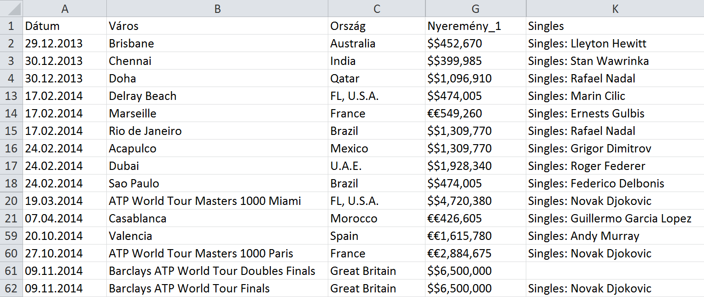Click the select-all corner of the sheet
Image resolution: width=704 pixels, height=297 pixels.
click(x=11, y=8)
